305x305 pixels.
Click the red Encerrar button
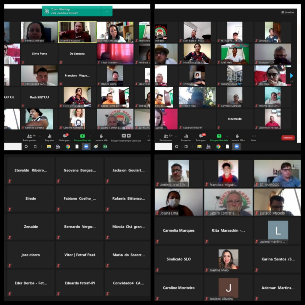coord(288,138)
